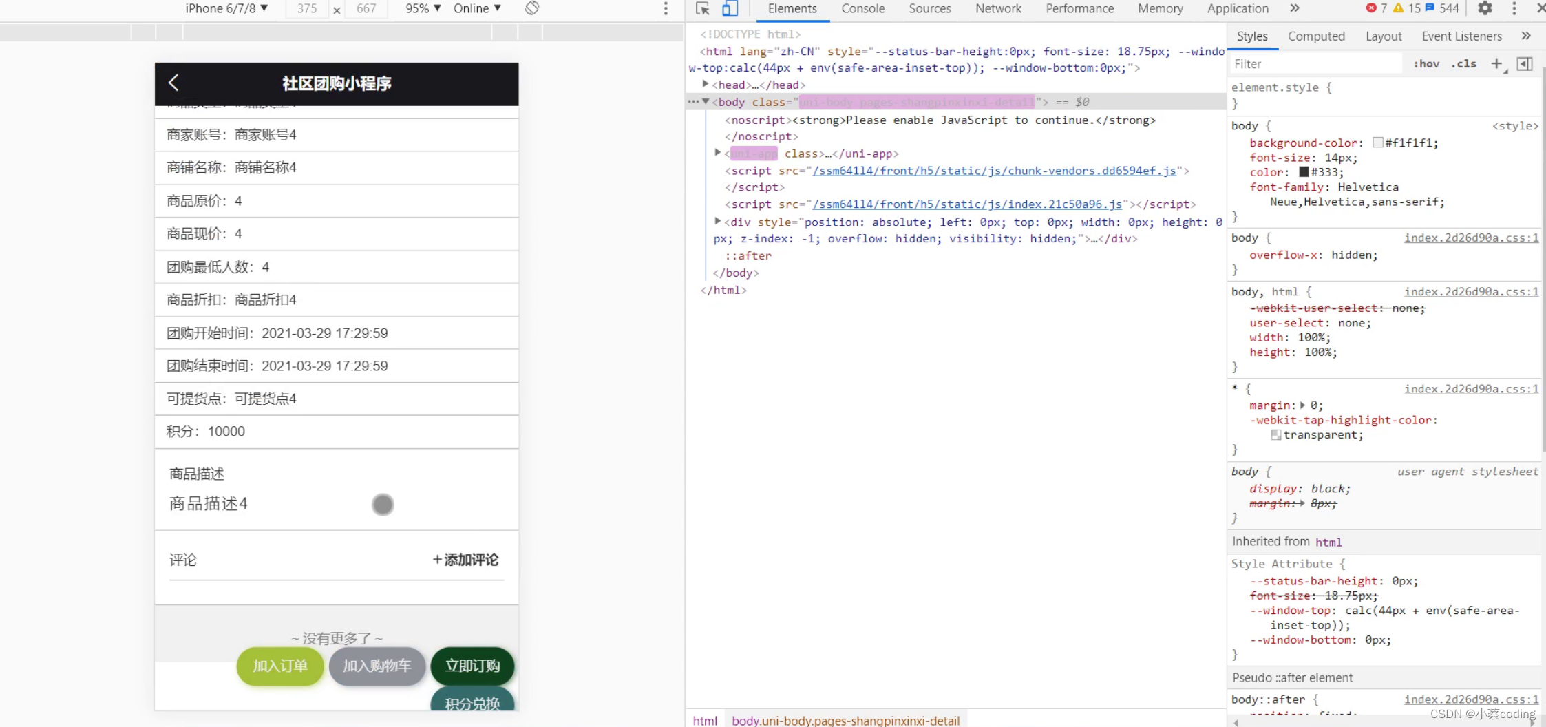Tap the 立即订购 button
This screenshot has height=727, width=1546.
click(x=473, y=666)
